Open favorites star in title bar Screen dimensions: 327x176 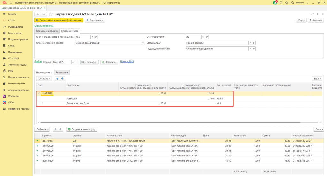287,3
